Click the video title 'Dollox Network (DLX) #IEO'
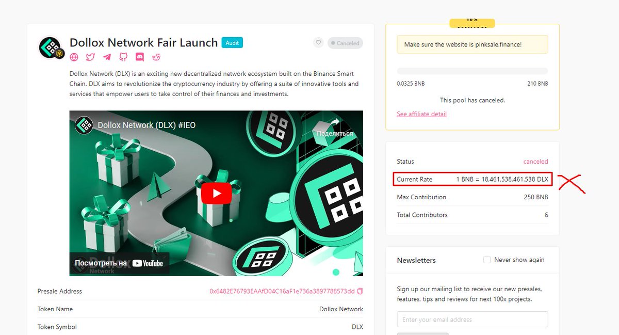 pos(146,125)
